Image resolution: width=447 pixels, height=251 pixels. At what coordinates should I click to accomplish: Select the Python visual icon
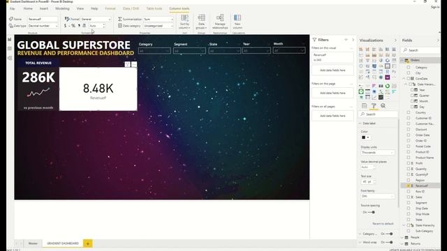tap(394, 71)
